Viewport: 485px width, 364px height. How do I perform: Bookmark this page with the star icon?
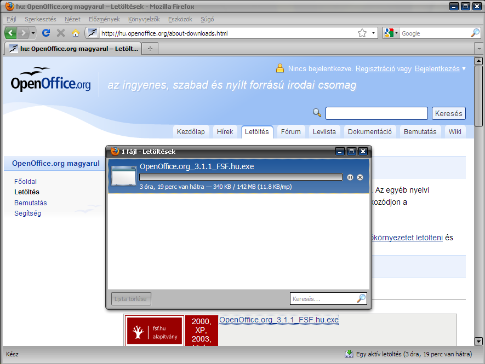point(362,33)
